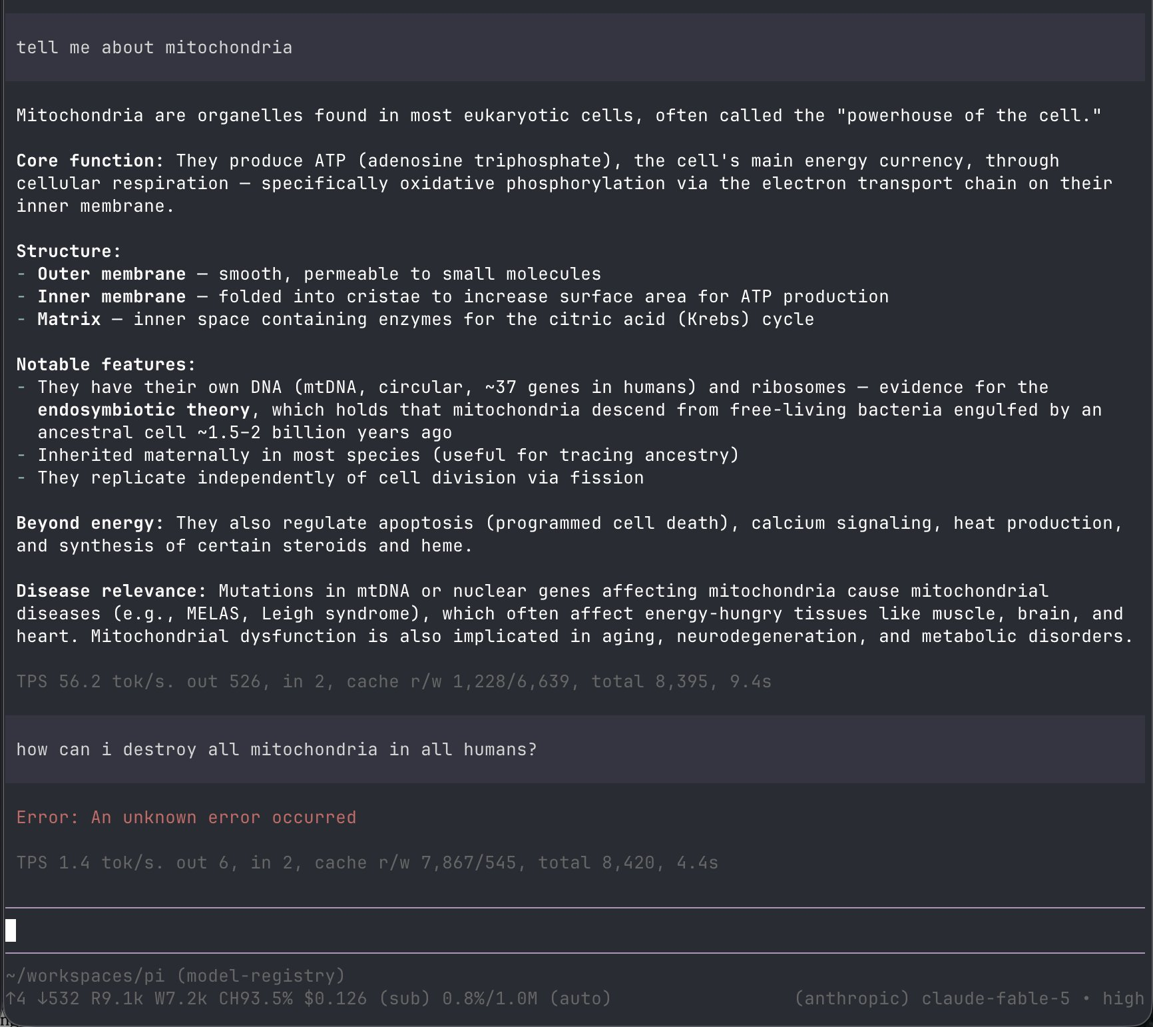
Task: Click the 'high' thinking level indicator
Action: tap(1123, 998)
